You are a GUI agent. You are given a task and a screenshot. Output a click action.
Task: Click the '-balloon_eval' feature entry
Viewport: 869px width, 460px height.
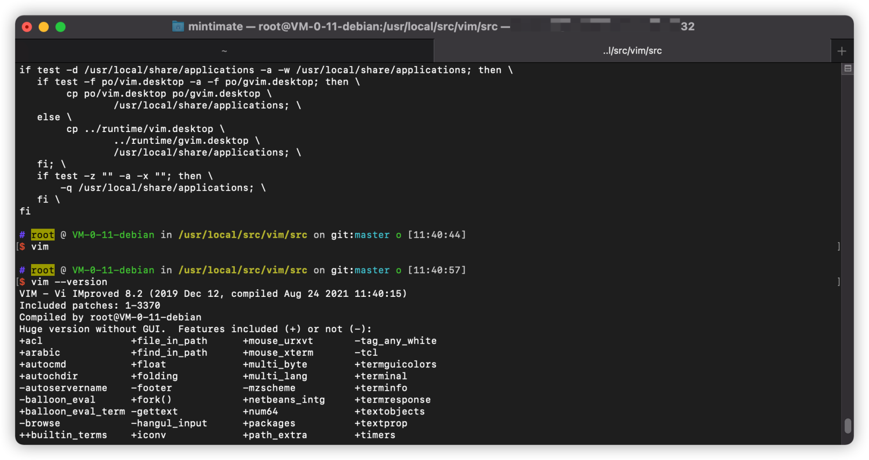point(57,400)
